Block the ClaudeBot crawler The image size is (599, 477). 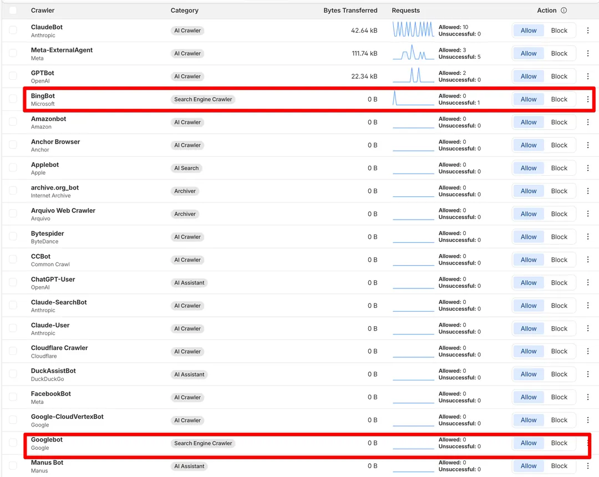[559, 31]
